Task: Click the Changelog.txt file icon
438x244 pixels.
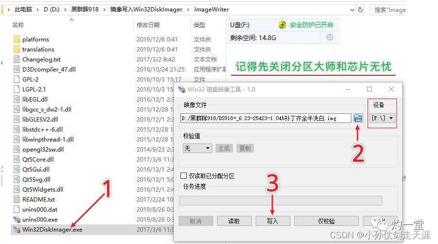Action: (x=17, y=59)
